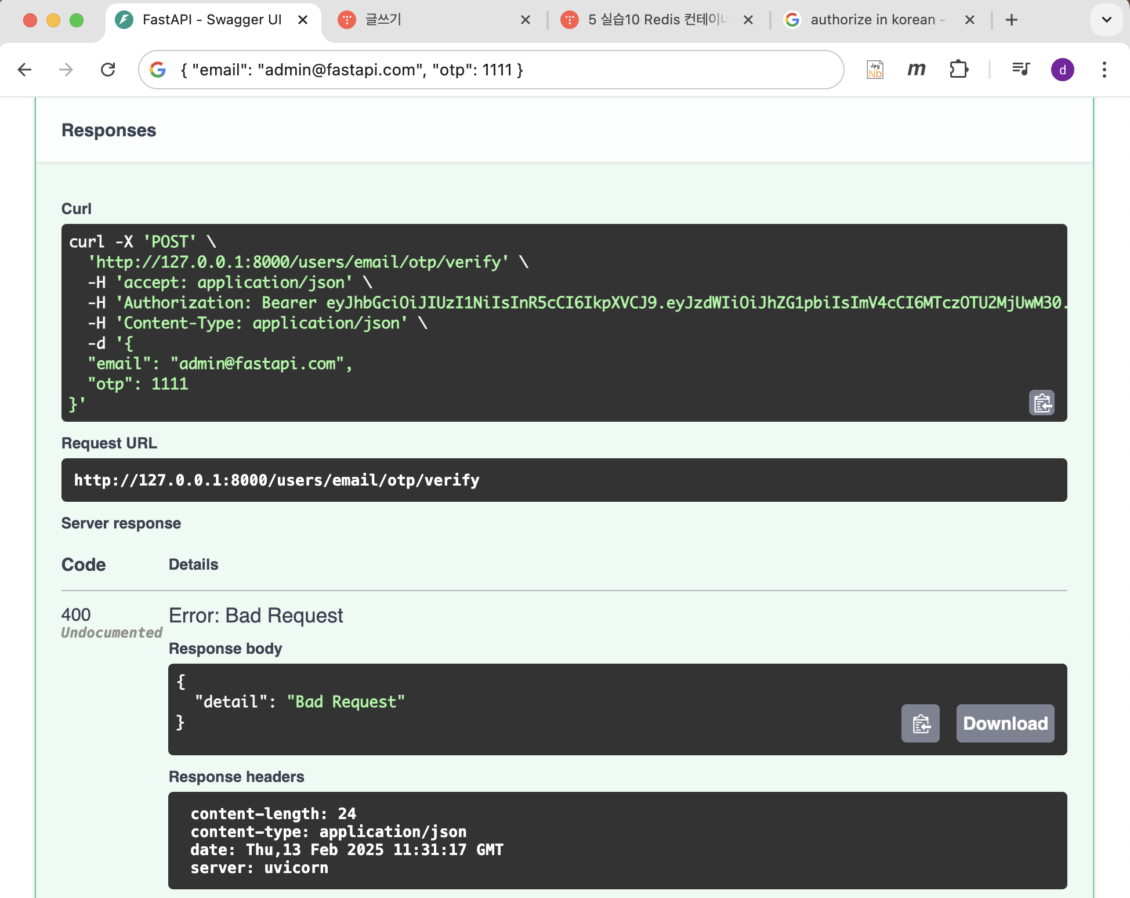The height and width of the screenshot is (898, 1130).
Task: Open the media control playlist icon
Action: coord(1020,70)
